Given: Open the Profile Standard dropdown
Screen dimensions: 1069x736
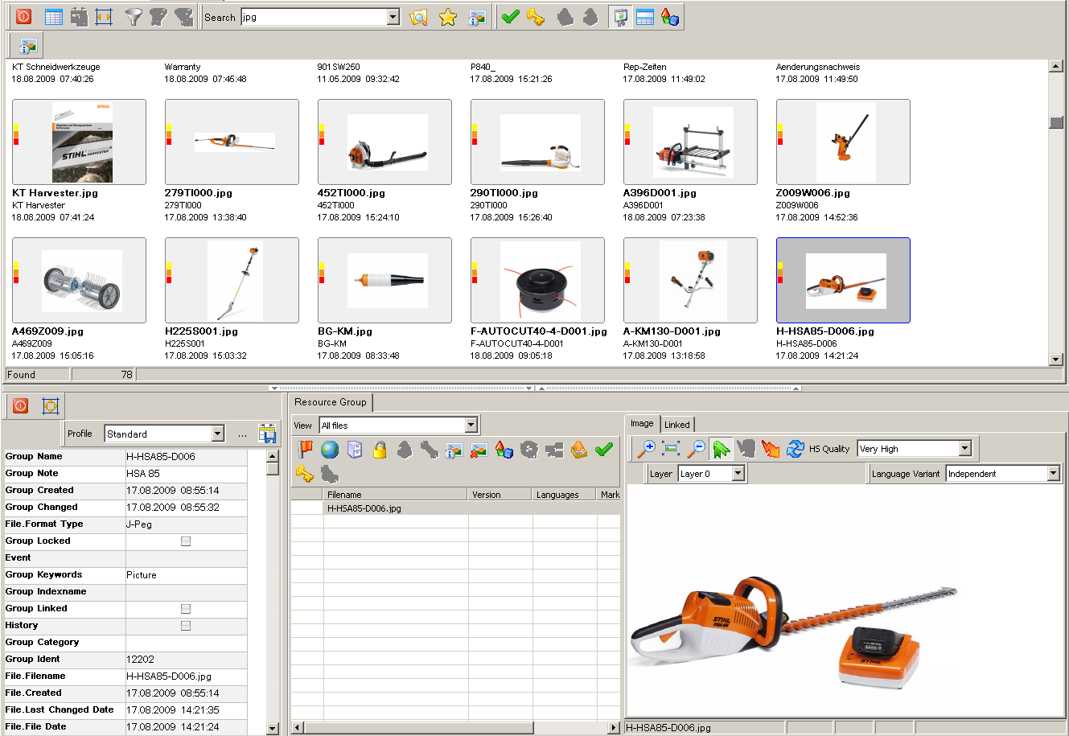Looking at the screenshot, I should pos(217,434).
